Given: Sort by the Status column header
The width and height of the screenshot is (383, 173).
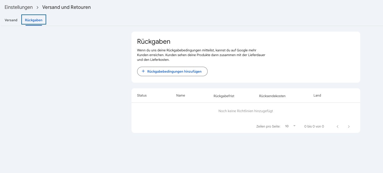Looking at the screenshot, I should (x=142, y=95).
